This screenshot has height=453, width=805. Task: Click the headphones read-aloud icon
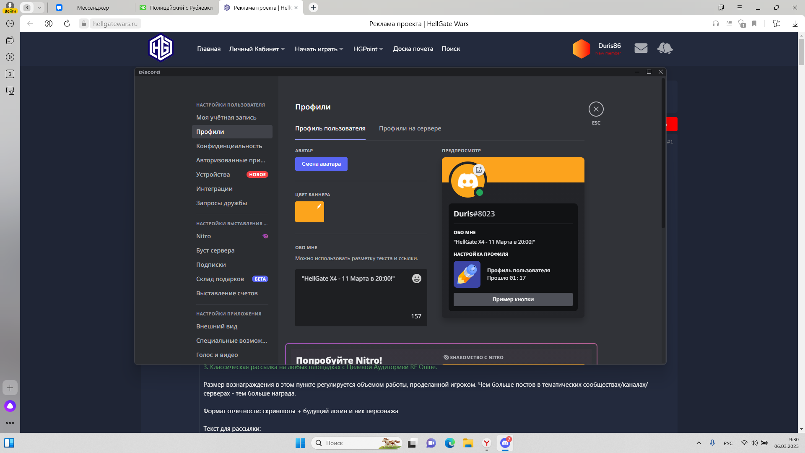click(x=716, y=23)
